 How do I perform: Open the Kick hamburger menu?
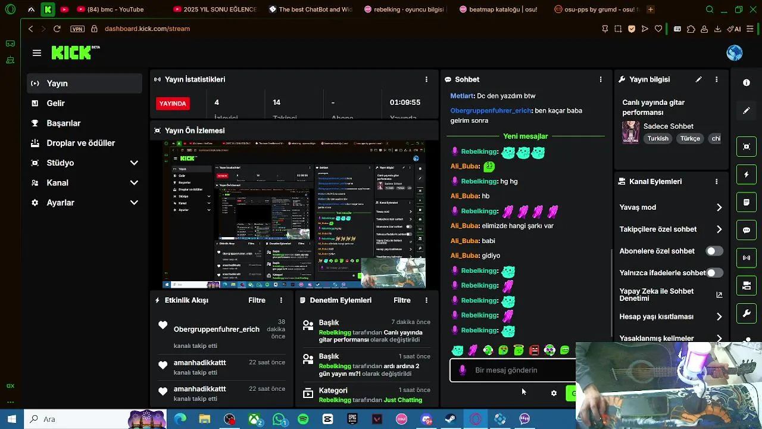pos(37,53)
